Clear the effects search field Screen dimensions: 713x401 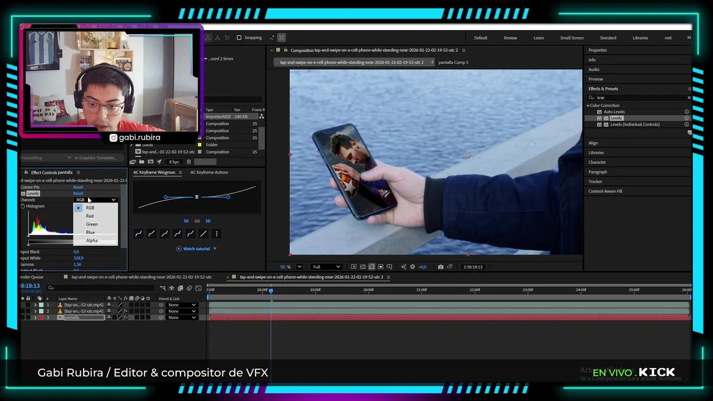[x=688, y=97]
